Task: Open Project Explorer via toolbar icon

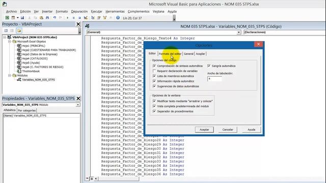Action: [93, 18]
